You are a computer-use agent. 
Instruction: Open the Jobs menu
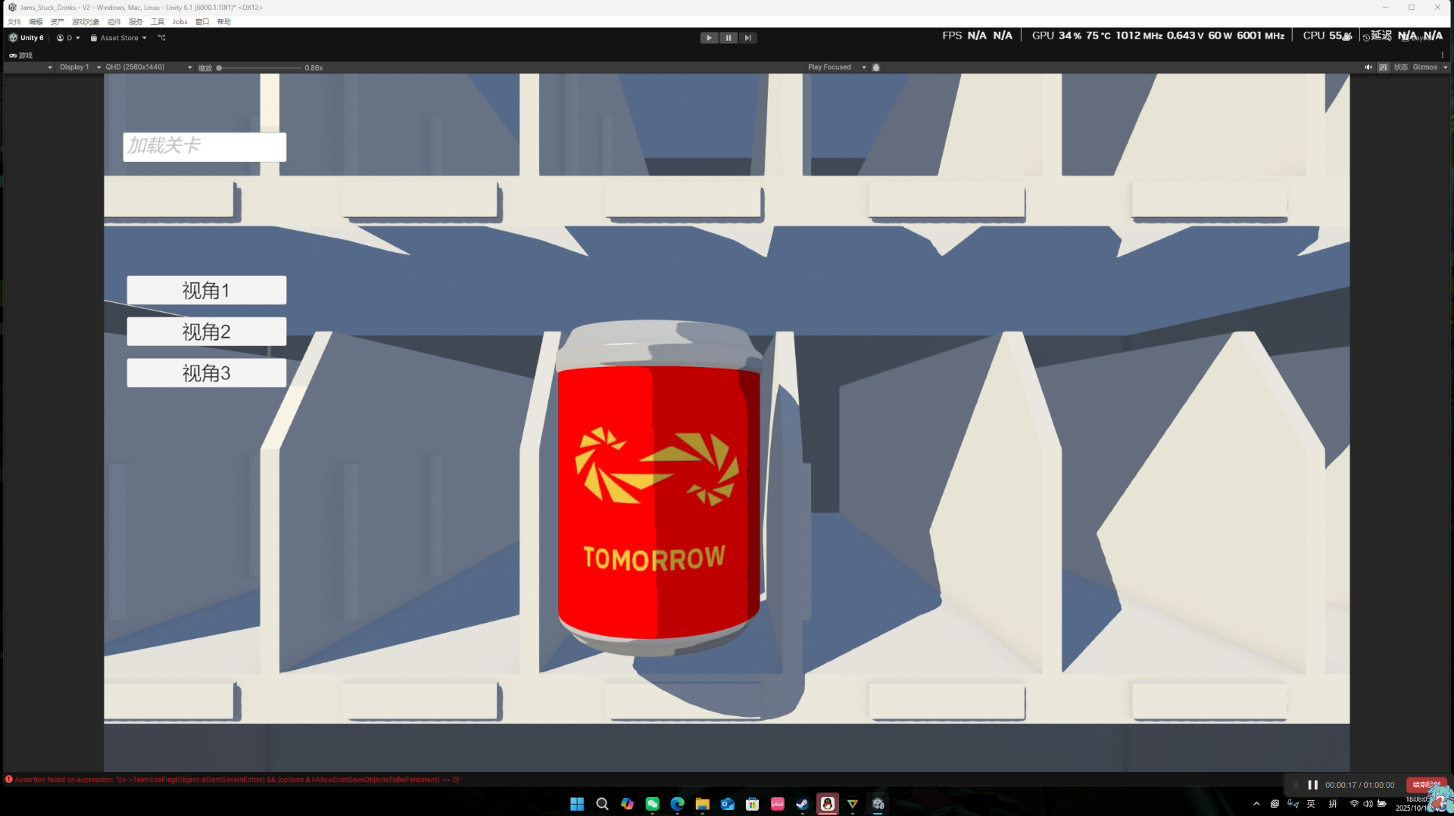(x=179, y=22)
